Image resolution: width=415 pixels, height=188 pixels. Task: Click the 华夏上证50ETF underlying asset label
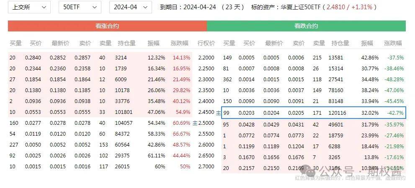[300, 7]
